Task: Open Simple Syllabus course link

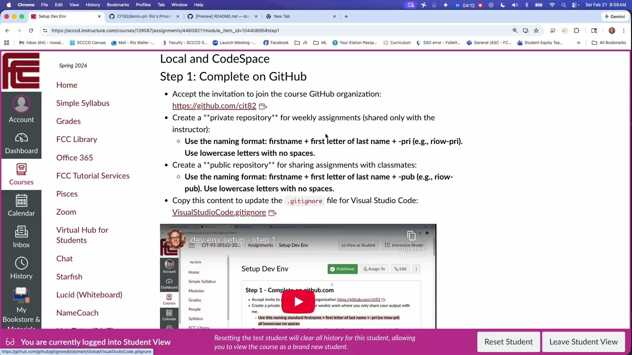Action: pyautogui.click(x=83, y=103)
